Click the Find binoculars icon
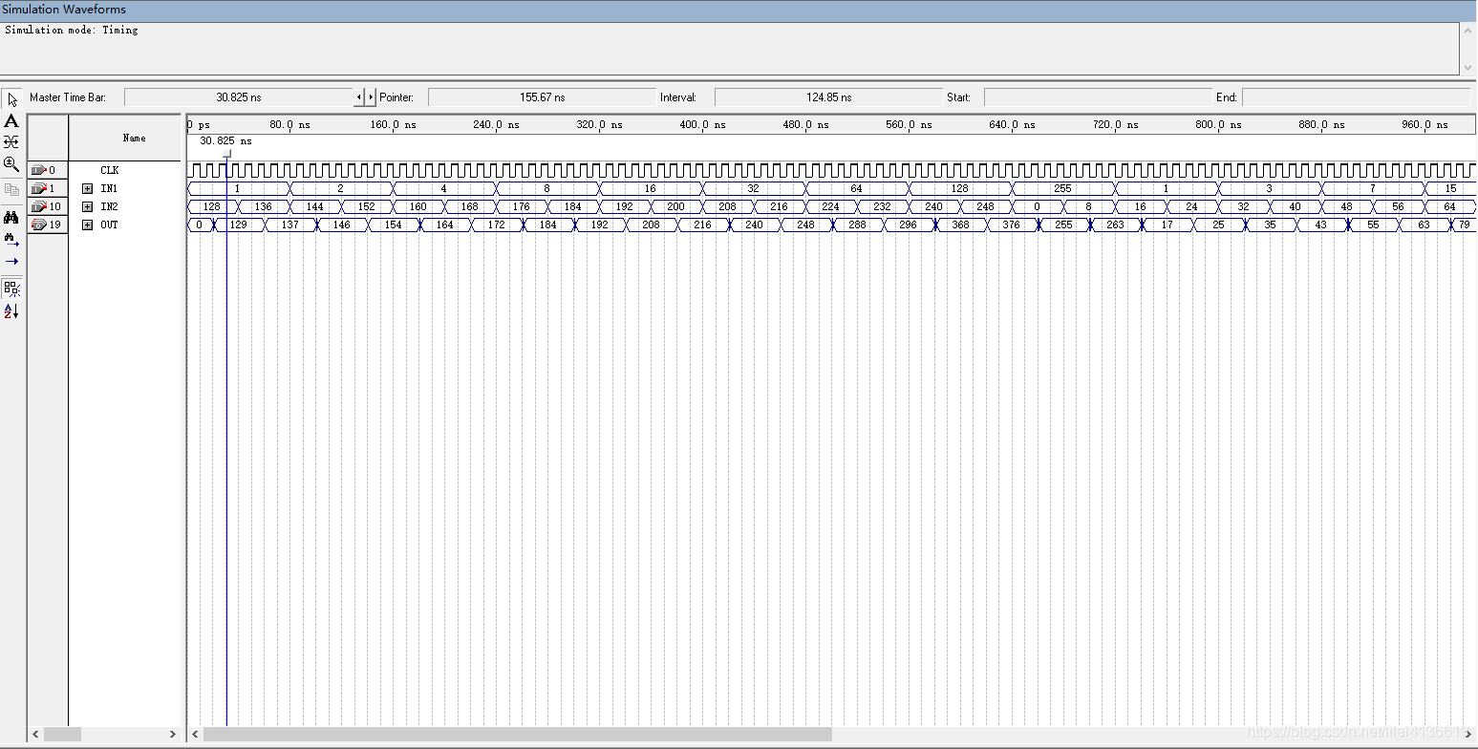The image size is (1478, 749). [11, 217]
